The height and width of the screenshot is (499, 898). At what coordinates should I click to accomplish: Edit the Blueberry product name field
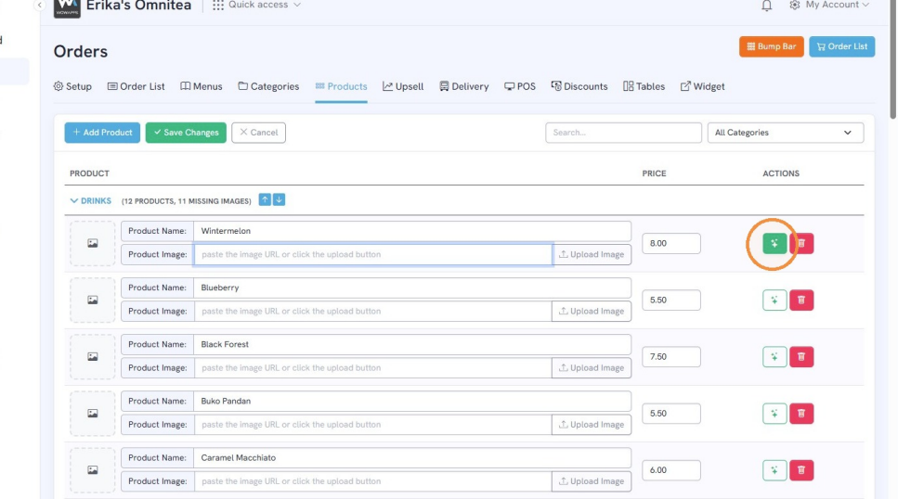[x=412, y=288]
